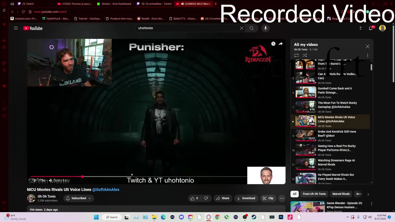This screenshot has height=222, width=395.
Task: Open the Uh Oh Tonio channel avatar
Action: coord(31,198)
